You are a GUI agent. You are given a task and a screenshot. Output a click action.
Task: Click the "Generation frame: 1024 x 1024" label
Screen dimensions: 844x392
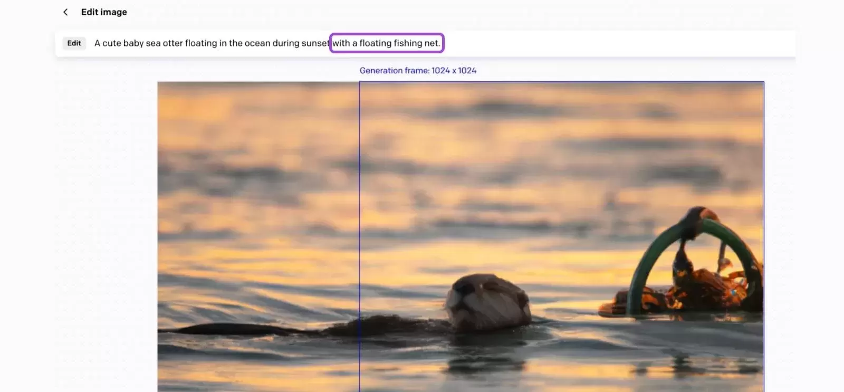pos(418,71)
